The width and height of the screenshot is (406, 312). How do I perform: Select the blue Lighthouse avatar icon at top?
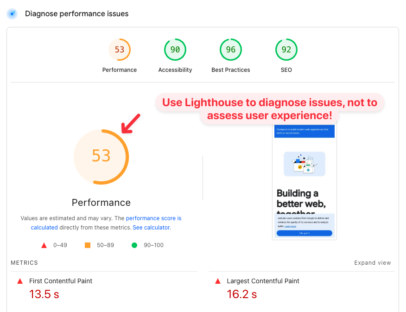(12, 13)
